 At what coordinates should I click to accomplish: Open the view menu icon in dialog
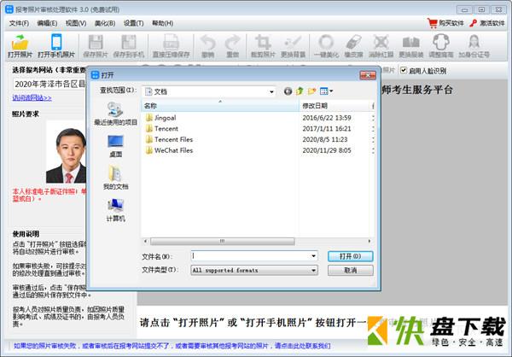(x=326, y=91)
